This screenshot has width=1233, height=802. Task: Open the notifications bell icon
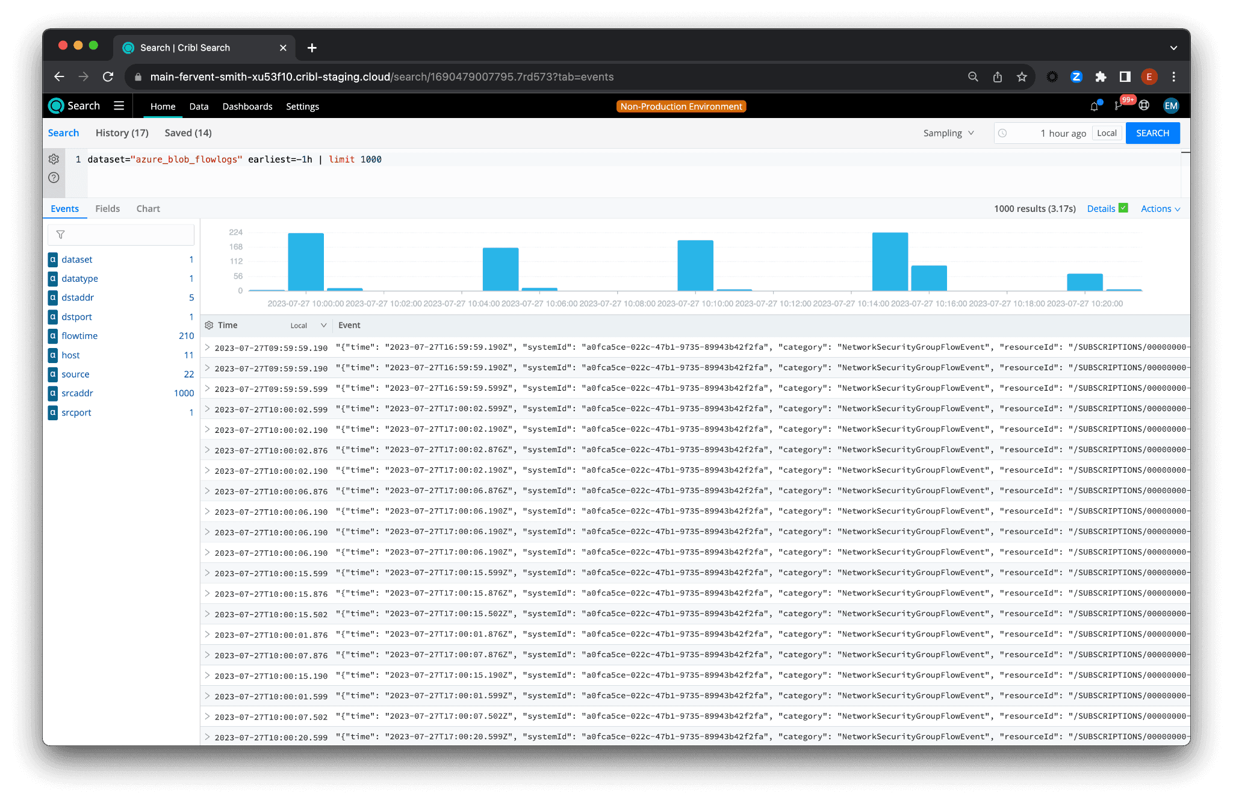click(x=1094, y=106)
